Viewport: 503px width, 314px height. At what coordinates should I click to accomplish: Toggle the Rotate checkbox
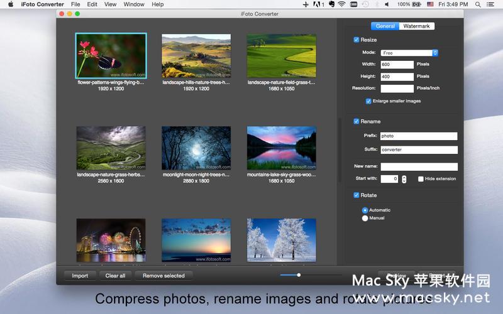(x=356, y=195)
